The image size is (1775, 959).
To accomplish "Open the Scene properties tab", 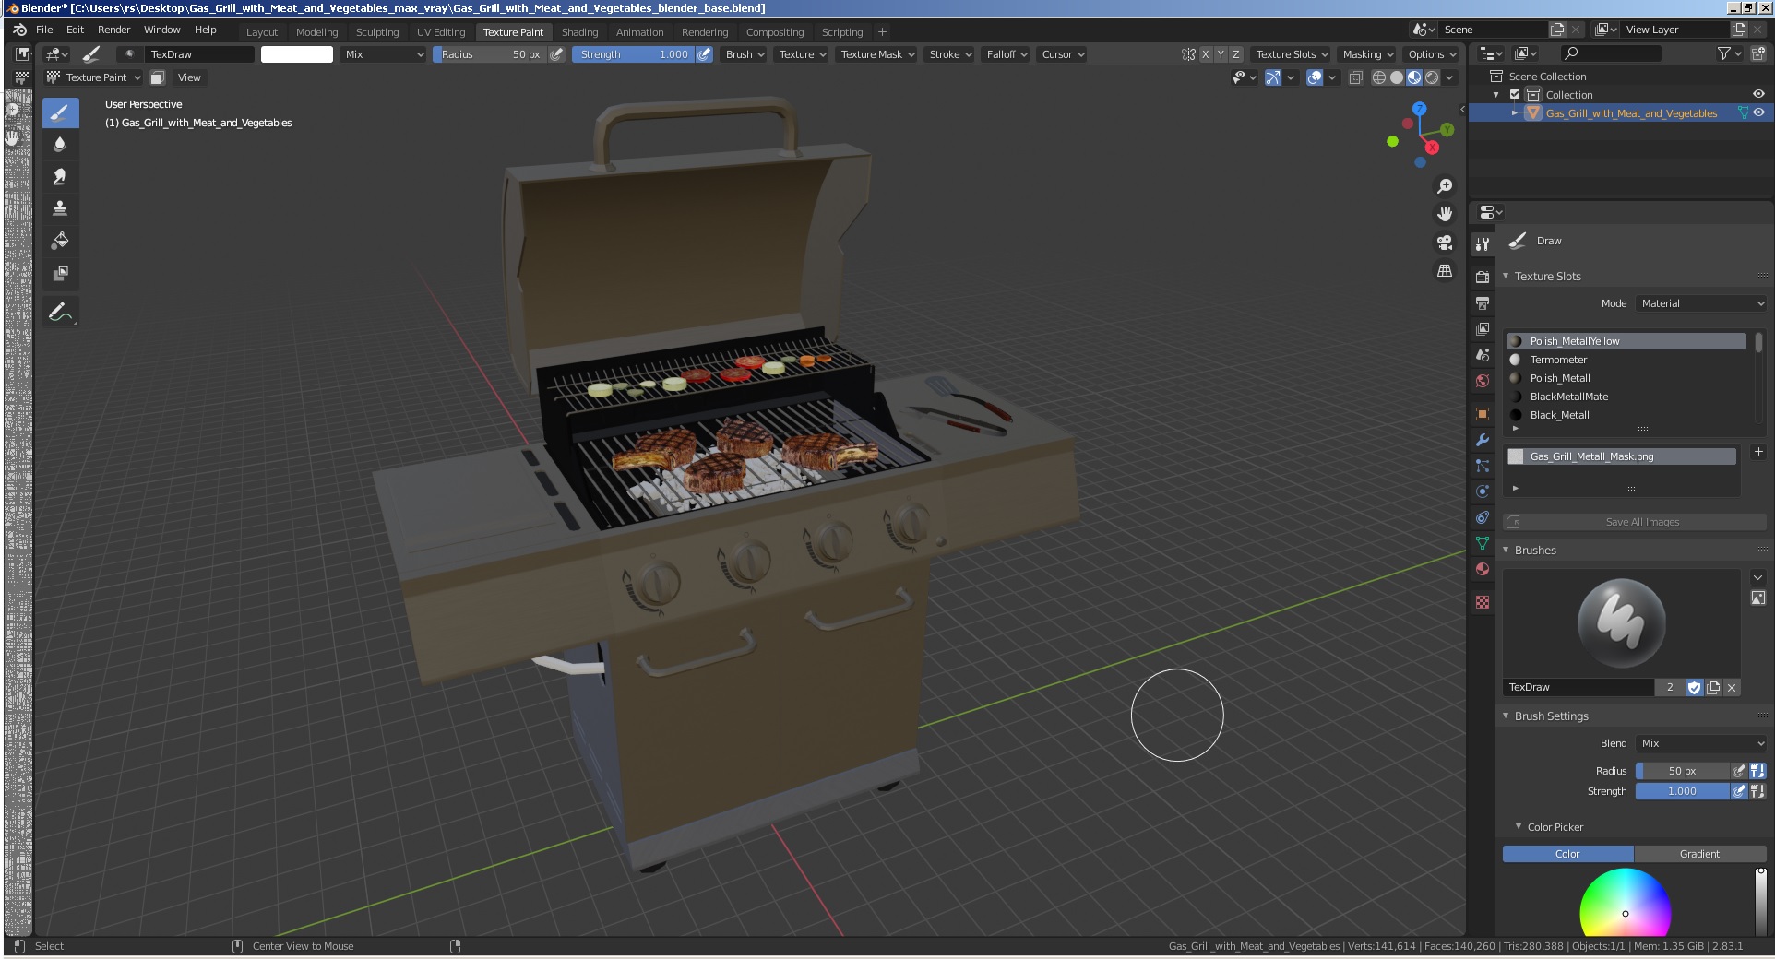I will click(x=1483, y=355).
